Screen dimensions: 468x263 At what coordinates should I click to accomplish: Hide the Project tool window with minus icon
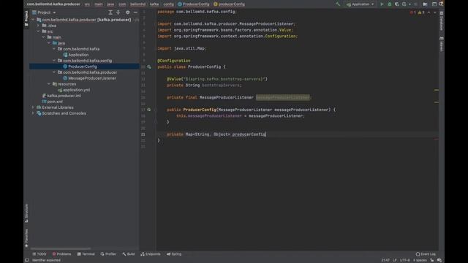pos(135,12)
